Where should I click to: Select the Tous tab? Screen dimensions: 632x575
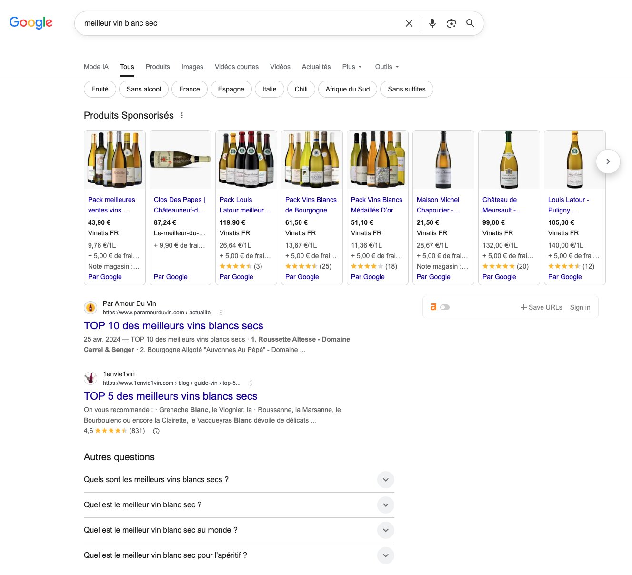(x=127, y=67)
